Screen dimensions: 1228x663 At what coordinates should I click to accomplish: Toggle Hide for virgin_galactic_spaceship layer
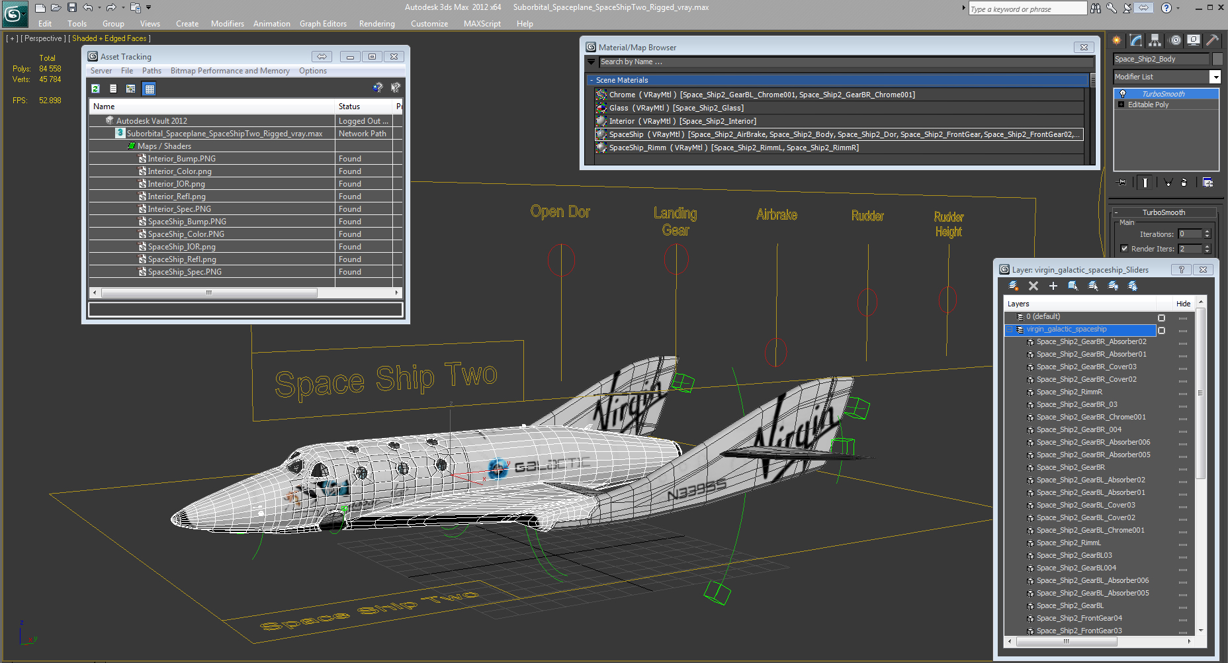(1183, 330)
